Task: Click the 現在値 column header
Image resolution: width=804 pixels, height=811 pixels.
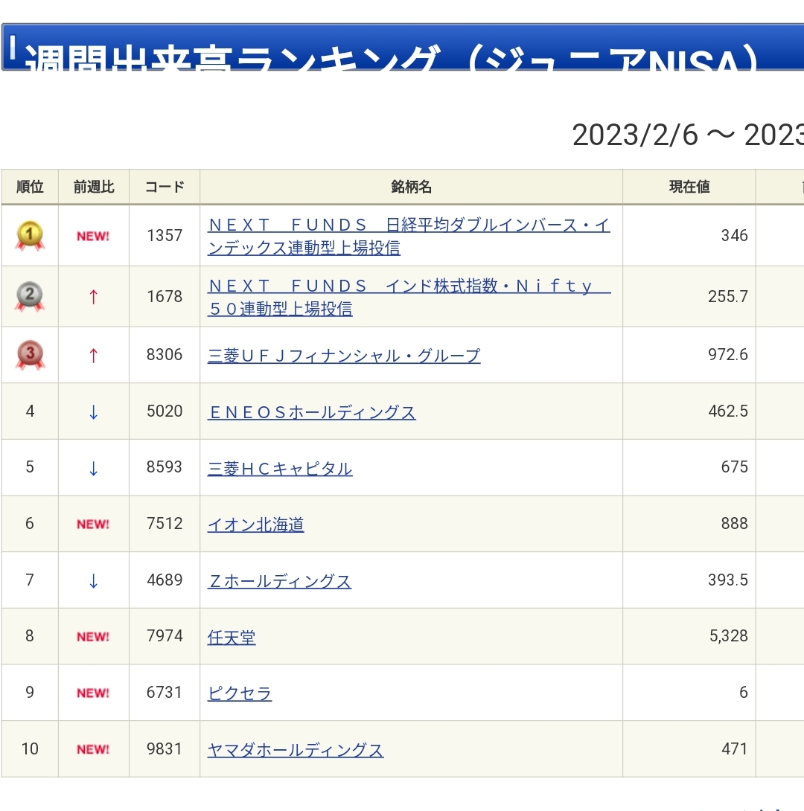Action: pos(689,187)
